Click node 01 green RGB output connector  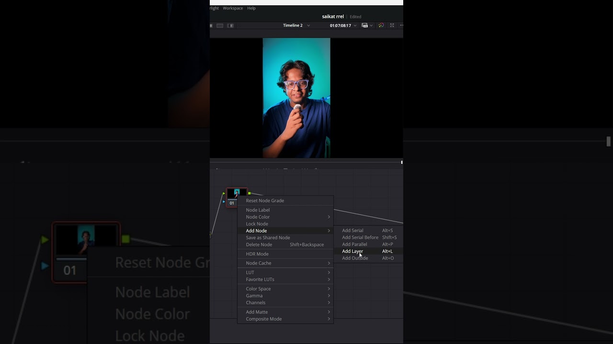[x=250, y=193]
